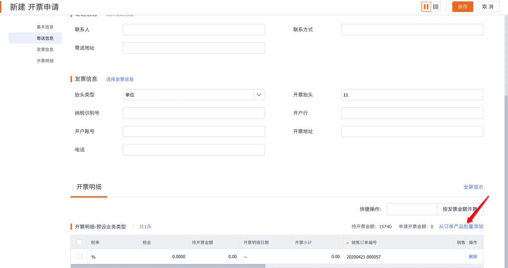Click the 开户账号 input field
508x268 pixels.
tap(194, 131)
